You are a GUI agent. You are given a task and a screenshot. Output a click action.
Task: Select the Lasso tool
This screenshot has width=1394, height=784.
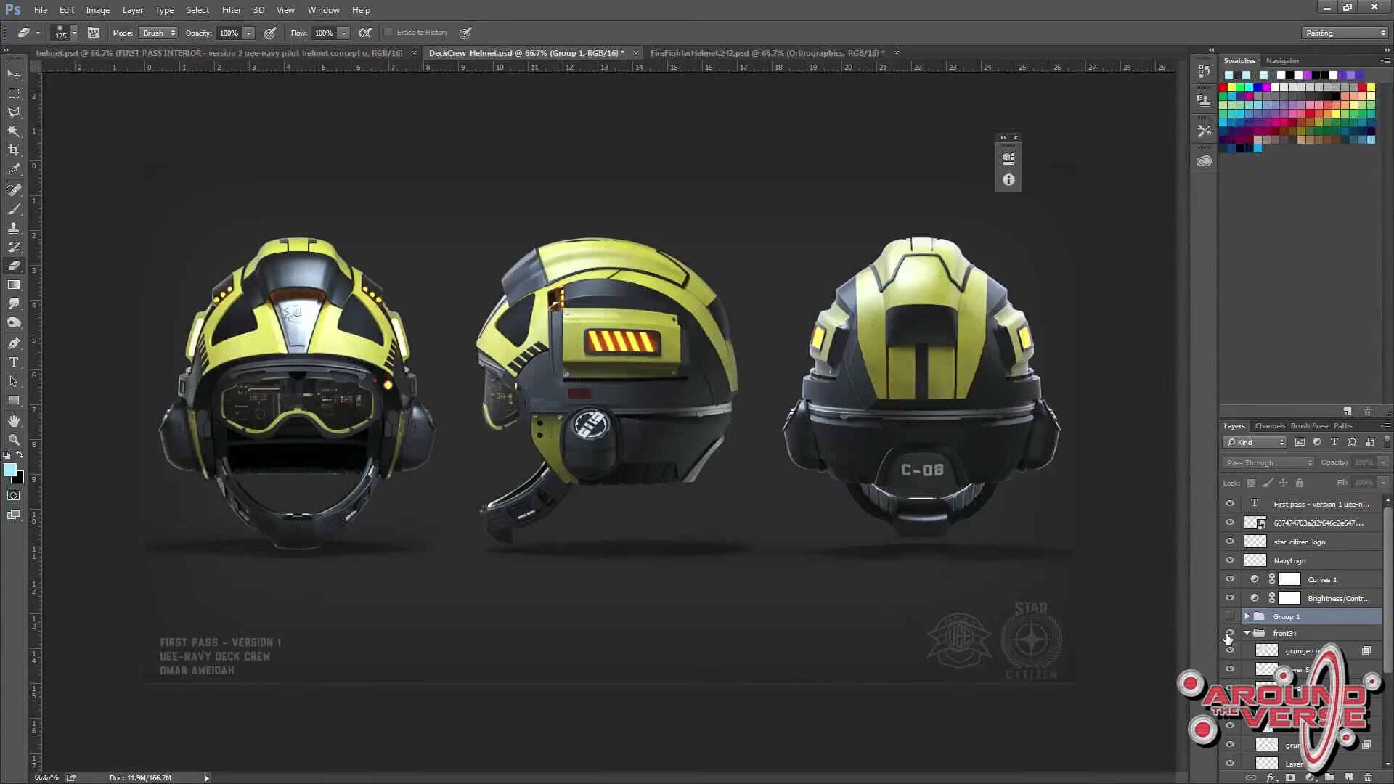pyautogui.click(x=14, y=113)
